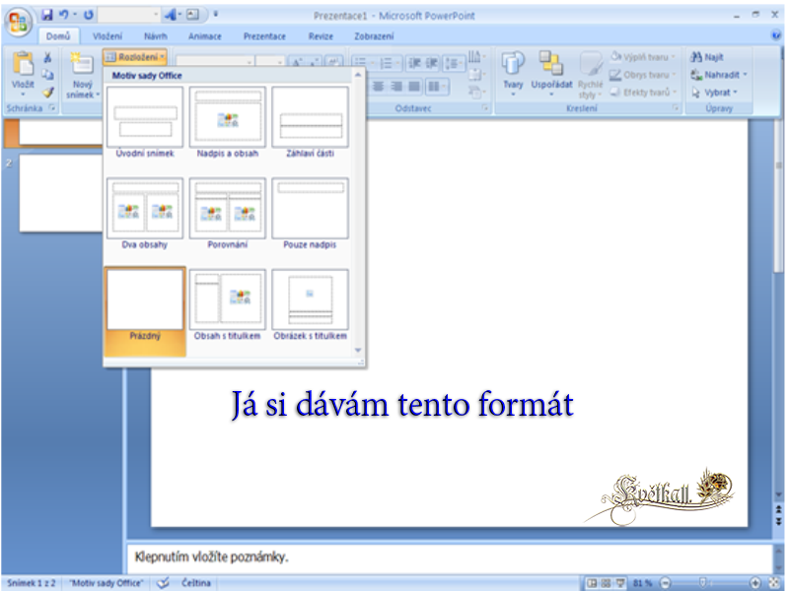This screenshot has width=789, height=591.
Task: Click the Save icon in quick access toolbar
Action: tap(47, 15)
